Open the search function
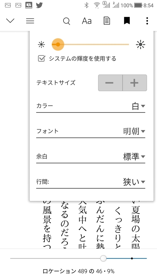157x279 pixels. tap(67, 21)
